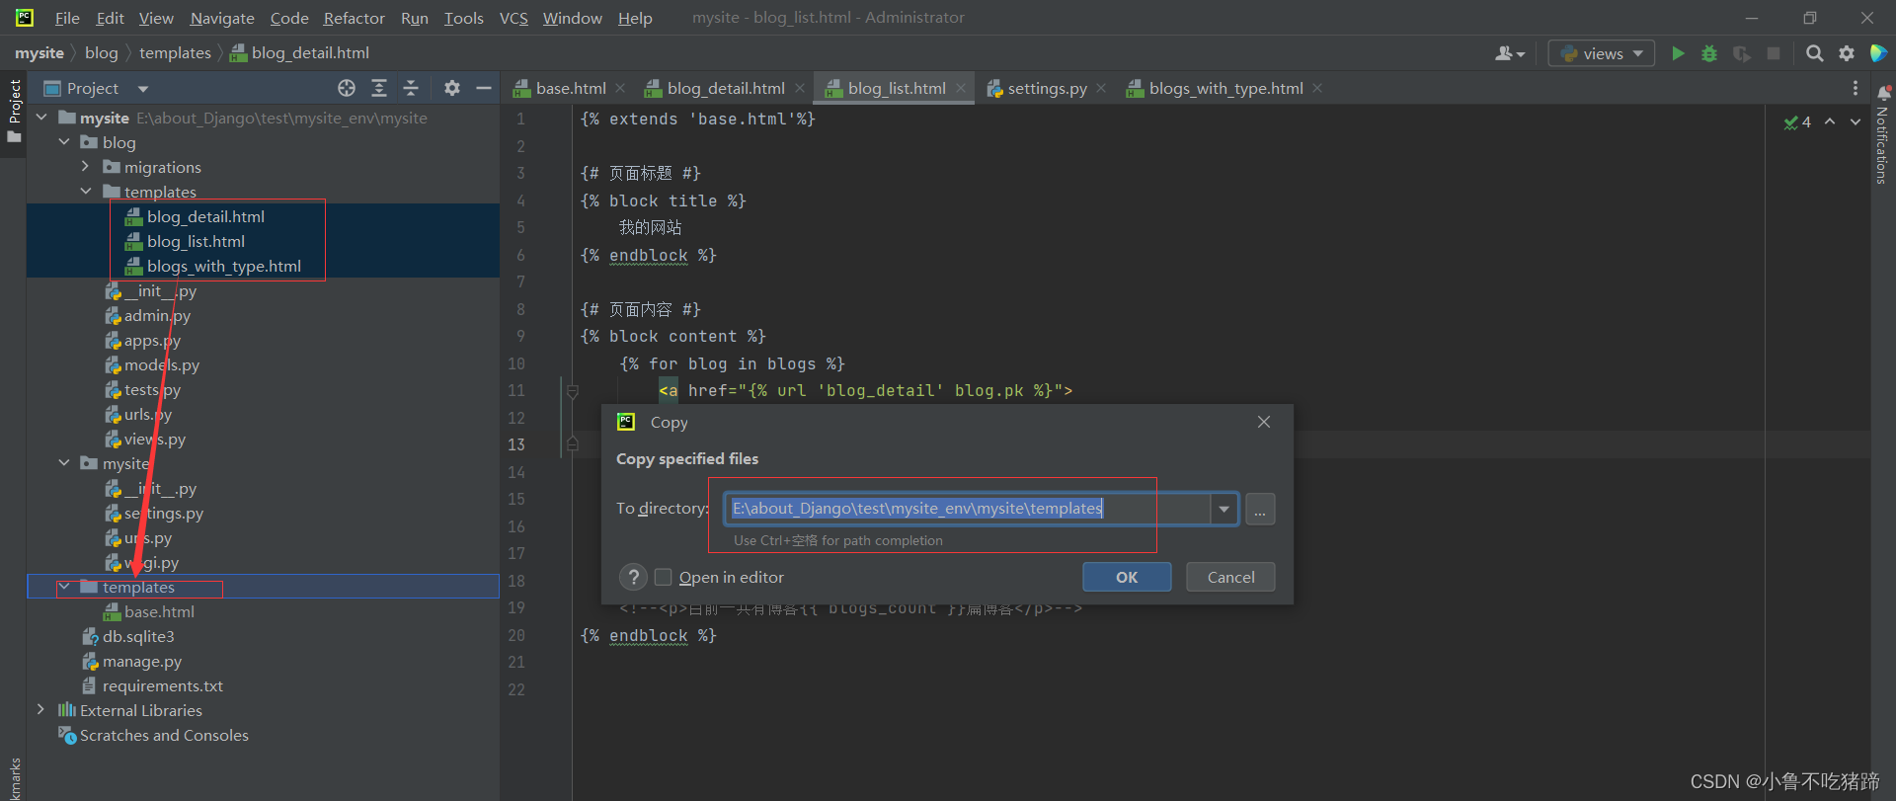Close the base.html tab

click(x=620, y=88)
